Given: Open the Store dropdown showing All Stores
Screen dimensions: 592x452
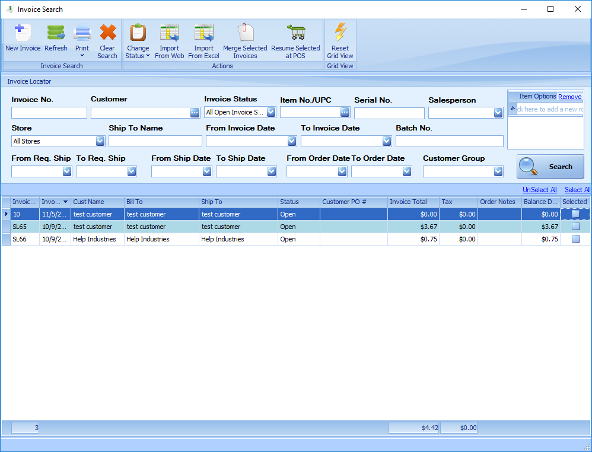Looking at the screenshot, I should [x=100, y=141].
